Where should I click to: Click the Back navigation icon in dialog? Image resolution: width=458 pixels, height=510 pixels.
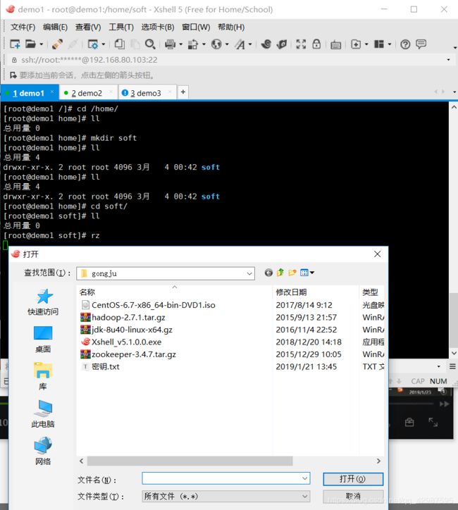(x=268, y=273)
